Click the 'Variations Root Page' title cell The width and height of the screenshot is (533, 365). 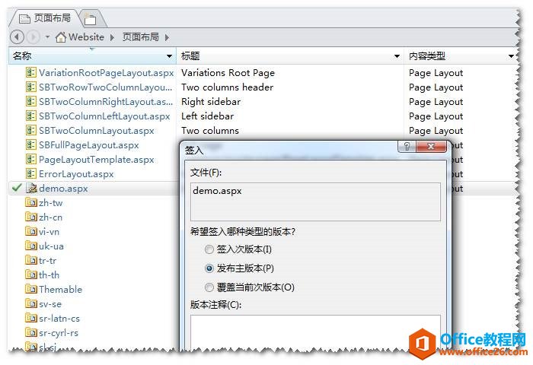tap(228, 73)
